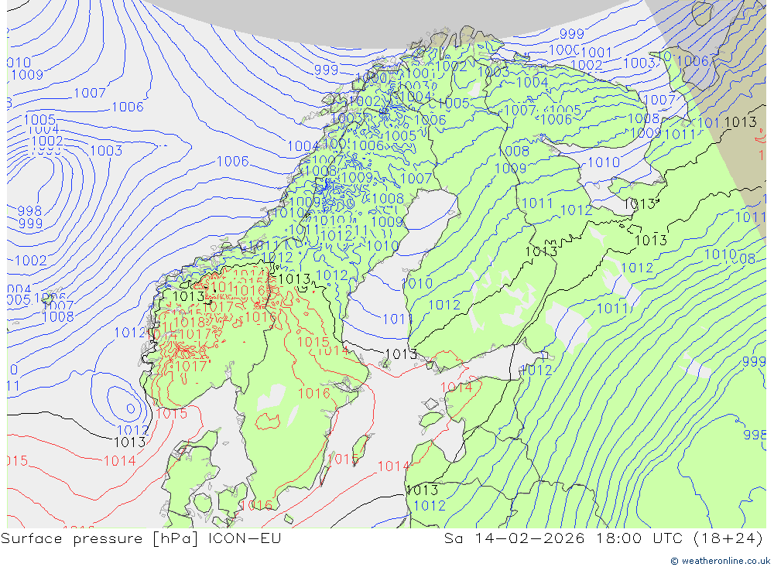774x567 pixels.
Task: Click the 1010 label over the Gulf of Bothnia
Action: point(416,284)
